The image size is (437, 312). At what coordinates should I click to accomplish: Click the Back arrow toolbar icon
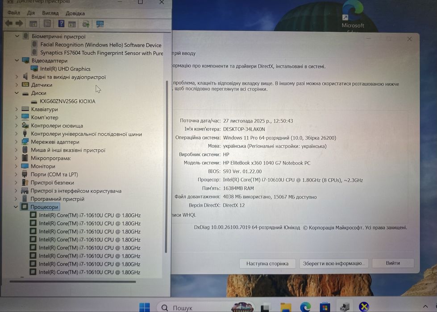8,23
